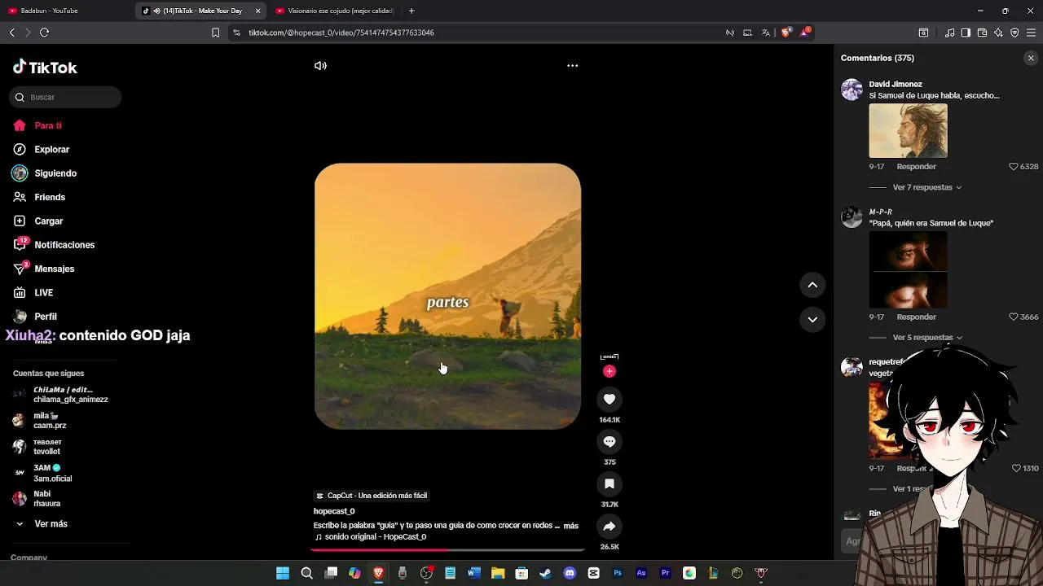Go to the next video arrow
Image resolution: width=1043 pixels, height=586 pixels.
pyautogui.click(x=812, y=319)
